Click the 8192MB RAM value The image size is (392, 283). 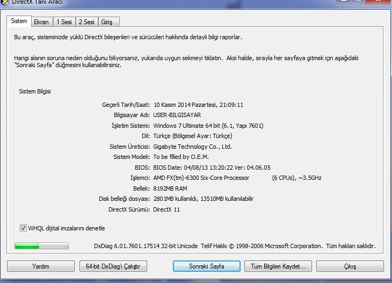pyautogui.click(x=170, y=188)
